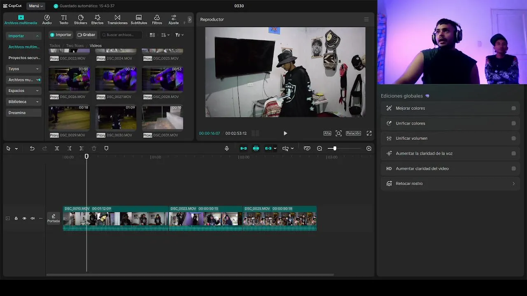The image size is (527, 296).
Task: Toggle the main track magnet button
Action: coord(244,148)
